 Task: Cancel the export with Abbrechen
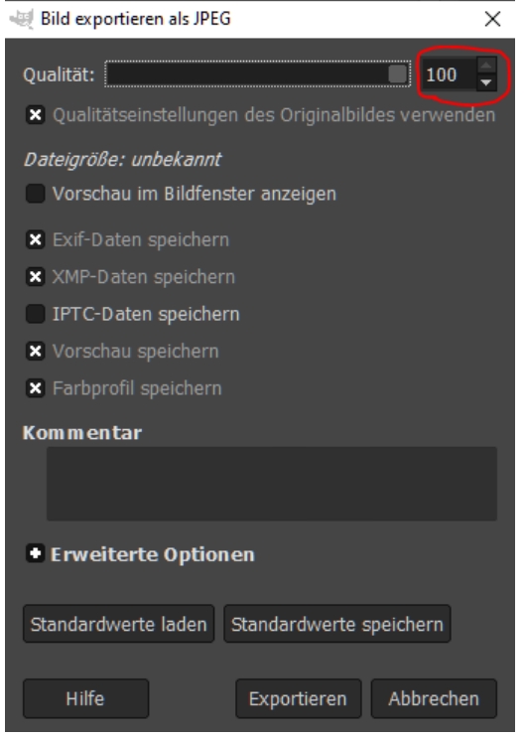434,698
